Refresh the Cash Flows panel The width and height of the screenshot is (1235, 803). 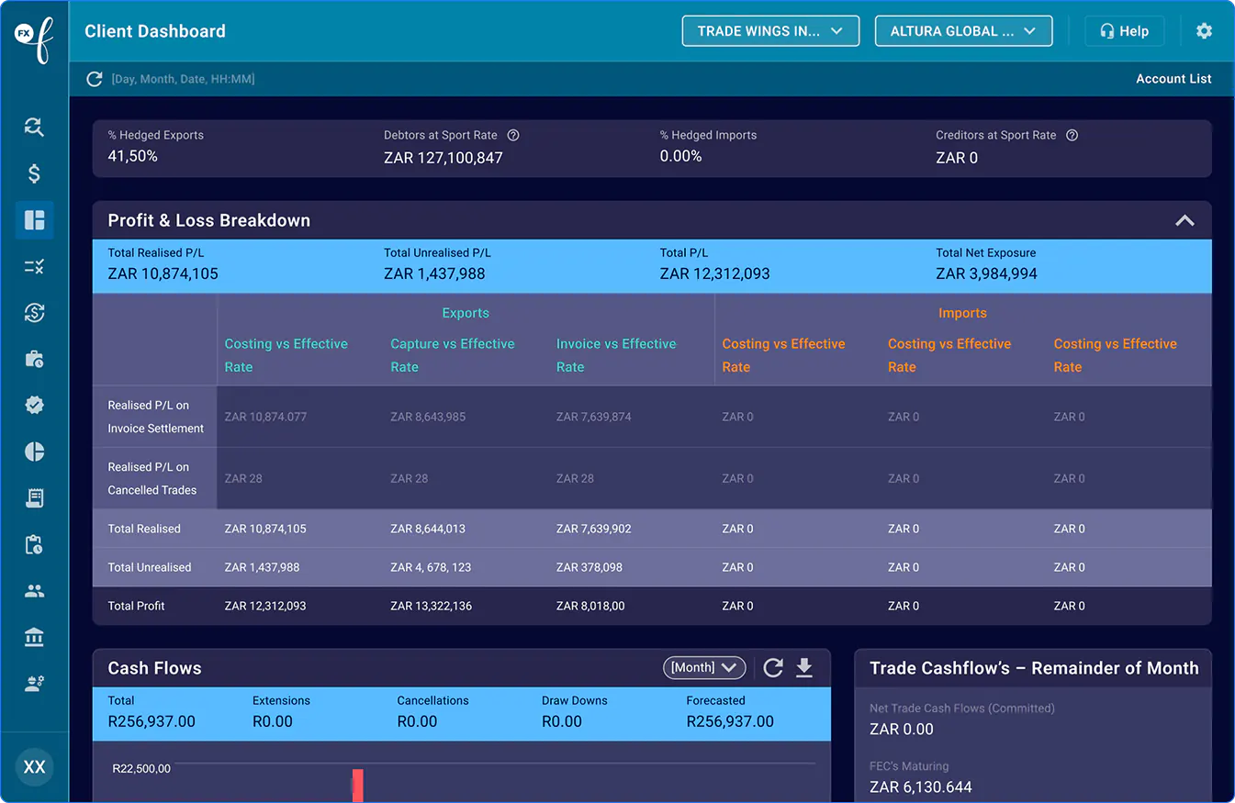click(x=773, y=667)
